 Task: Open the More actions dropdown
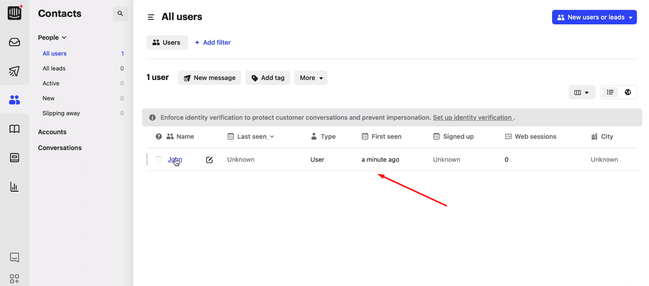pyautogui.click(x=311, y=77)
